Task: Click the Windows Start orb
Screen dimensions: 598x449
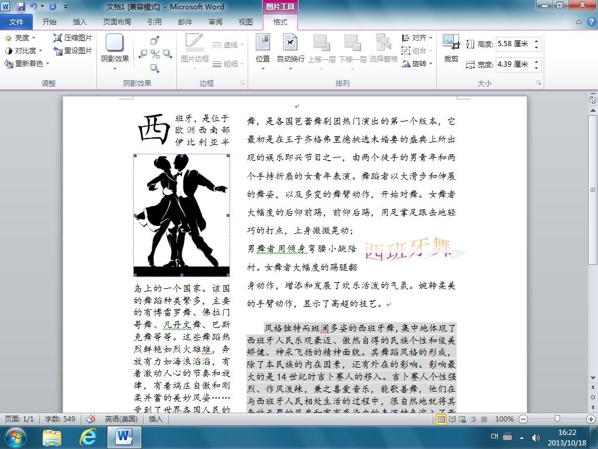Action: [x=15, y=437]
